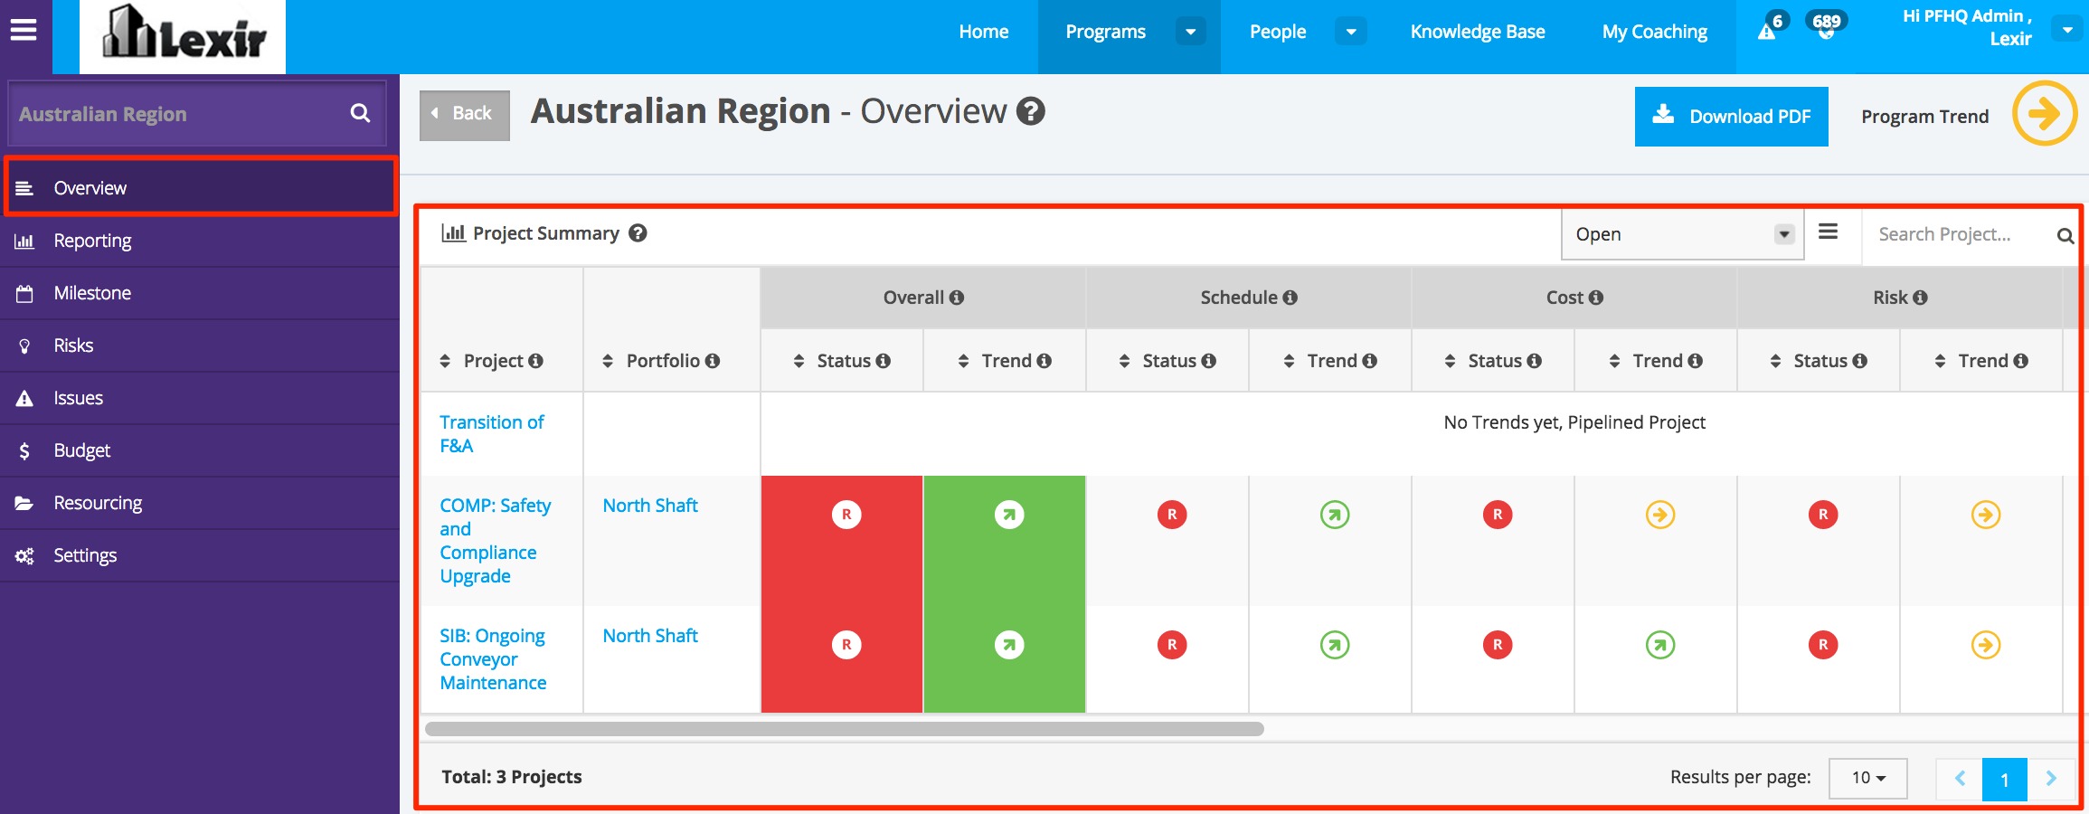Click the horizontal scrollbar under the table
Image resolution: width=2089 pixels, height=814 pixels.
(x=844, y=729)
